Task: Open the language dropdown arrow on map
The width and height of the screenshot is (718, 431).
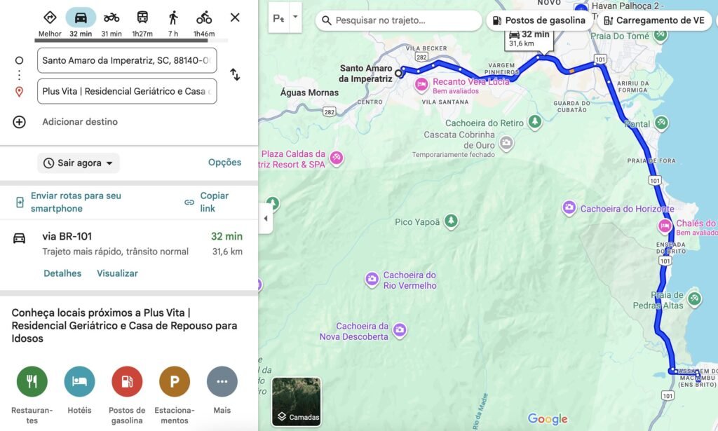Action: pyautogui.click(x=295, y=17)
